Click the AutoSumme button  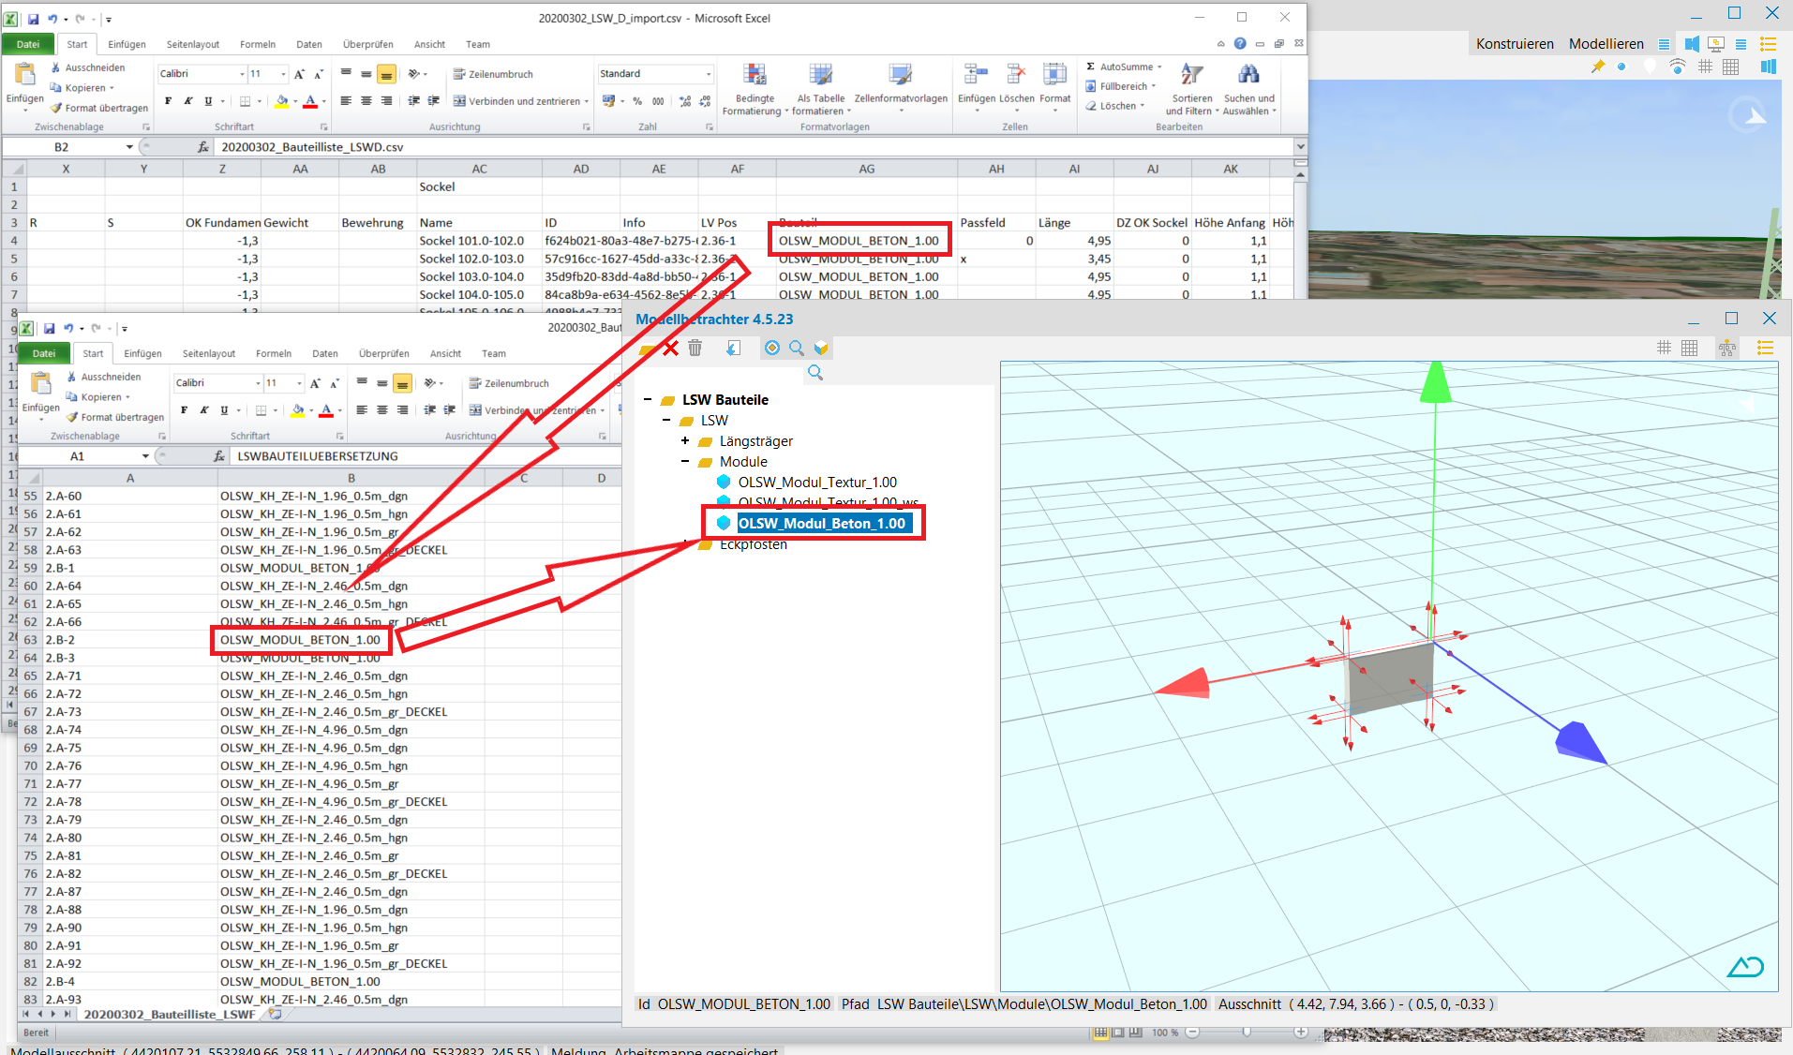pyautogui.click(x=1124, y=67)
